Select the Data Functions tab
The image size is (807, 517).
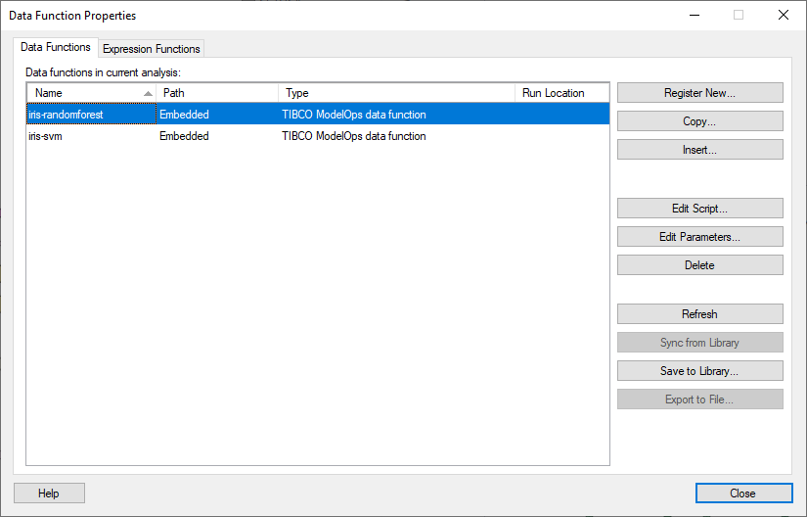(x=56, y=47)
